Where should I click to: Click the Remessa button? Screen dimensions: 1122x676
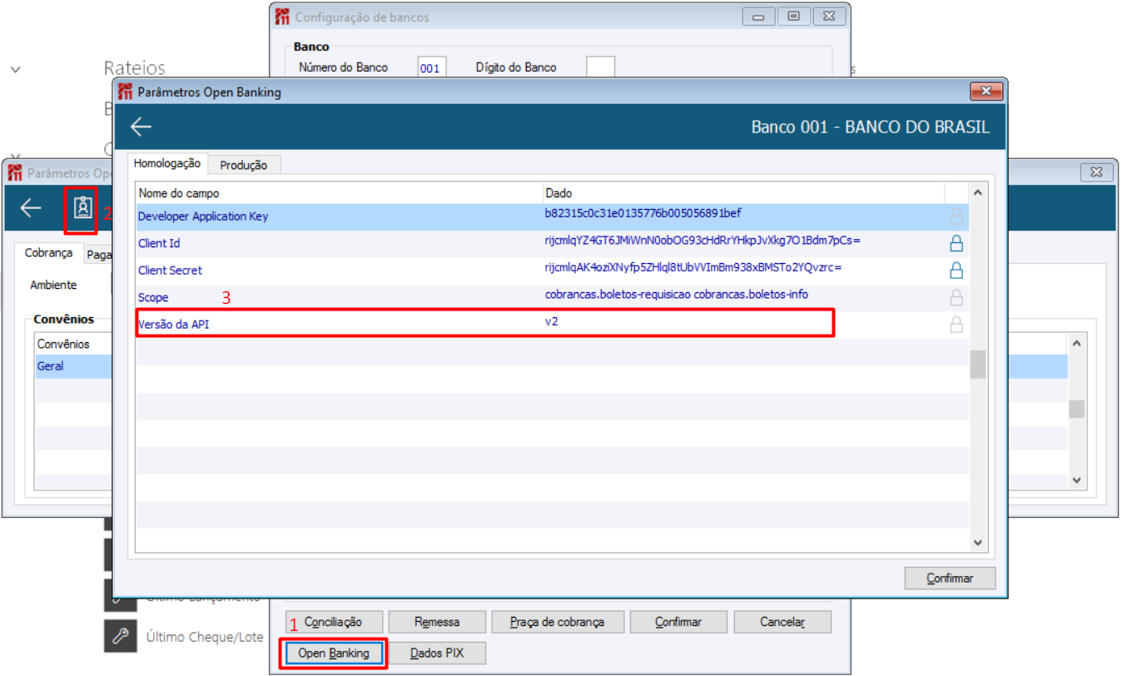coord(437,622)
